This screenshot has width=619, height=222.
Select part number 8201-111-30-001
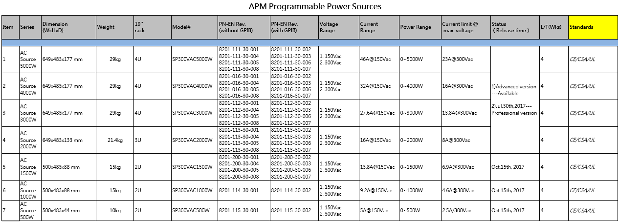click(239, 49)
